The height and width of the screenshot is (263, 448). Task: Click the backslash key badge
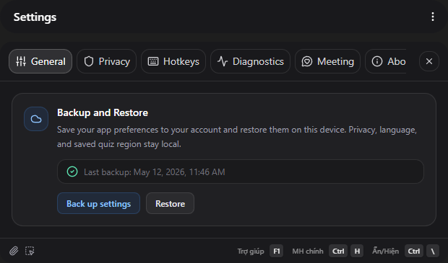[x=433, y=251]
